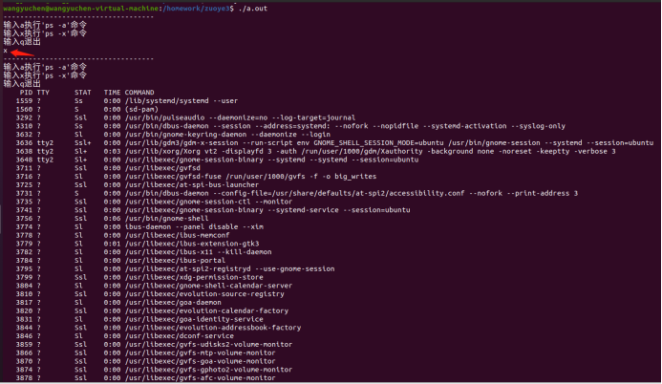Click the 'gvfs-mtp-volume-monitor' command text
The height and width of the screenshot is (384, 662).
[200, 352]
